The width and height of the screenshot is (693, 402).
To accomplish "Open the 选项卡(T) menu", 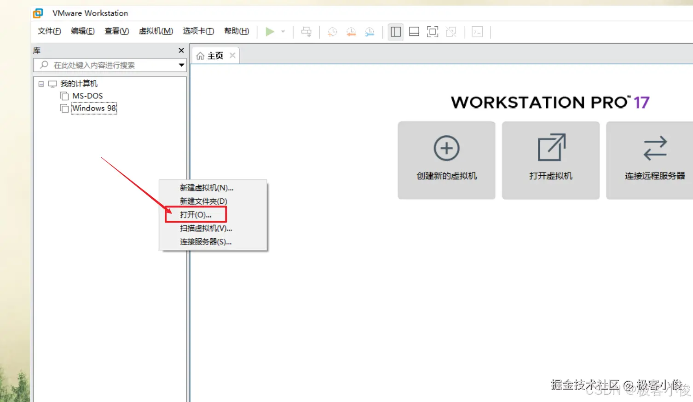I will coord(198,31).
